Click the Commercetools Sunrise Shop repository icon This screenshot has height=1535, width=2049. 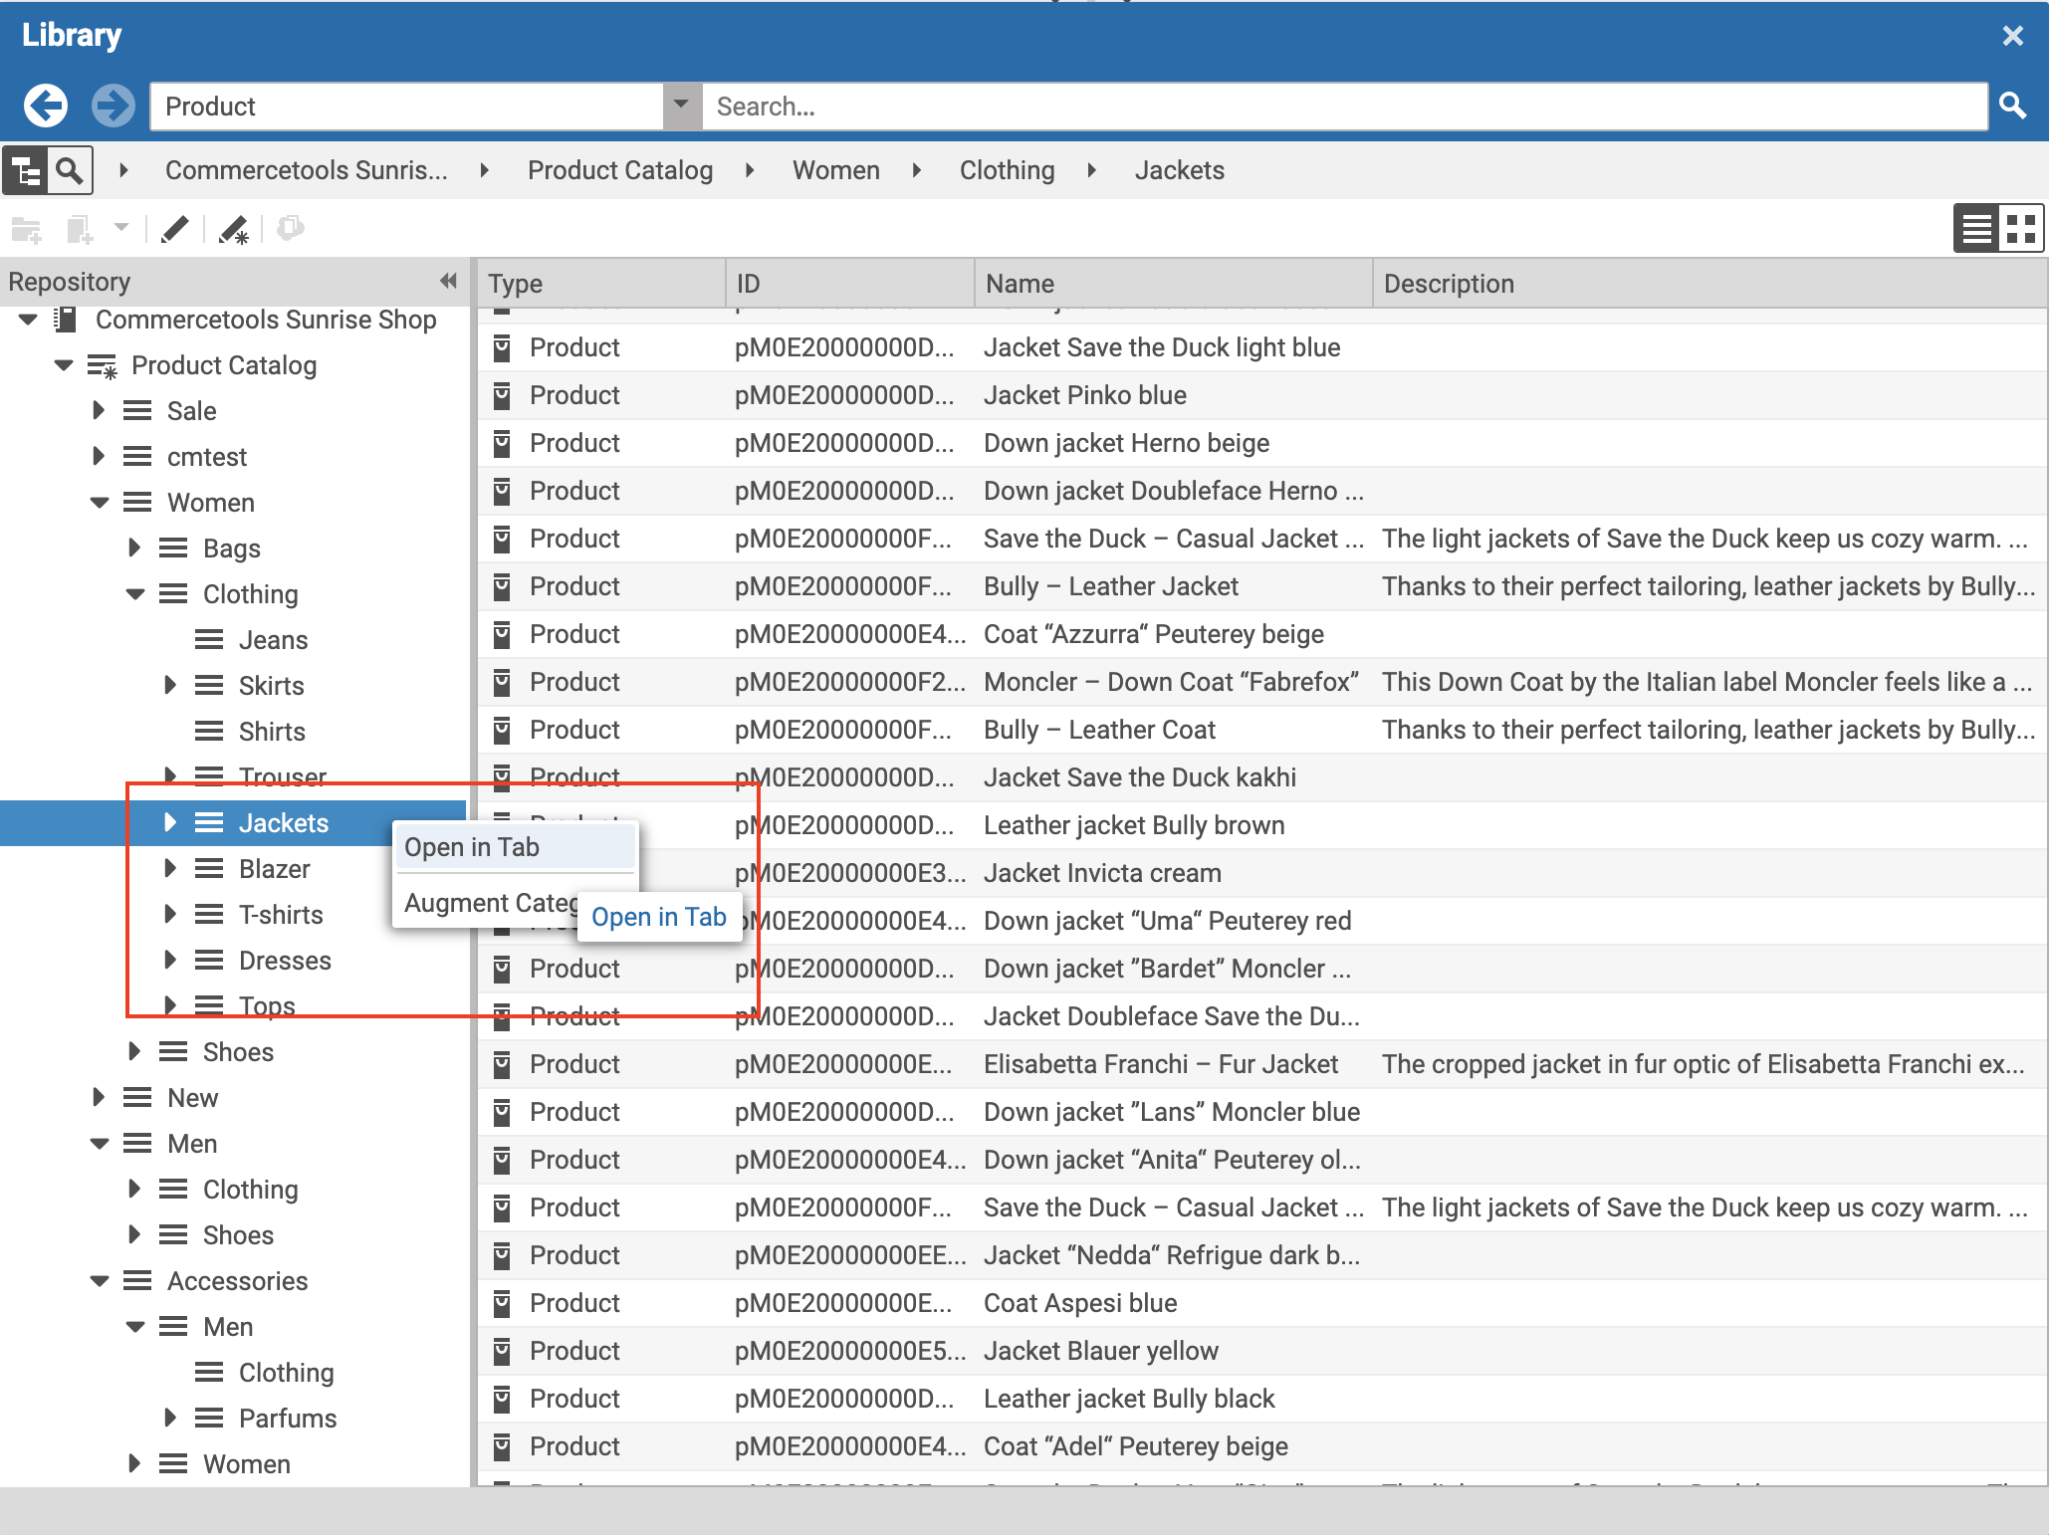pyautogui.click(x=66, y=320)
